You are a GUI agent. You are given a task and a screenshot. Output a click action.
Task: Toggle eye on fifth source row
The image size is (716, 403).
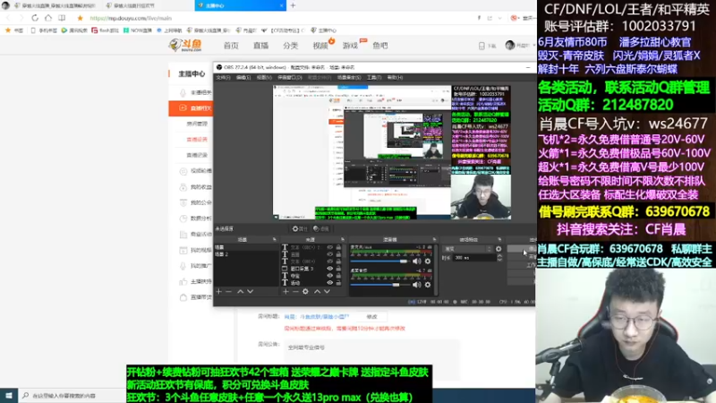tap(329, 276)
